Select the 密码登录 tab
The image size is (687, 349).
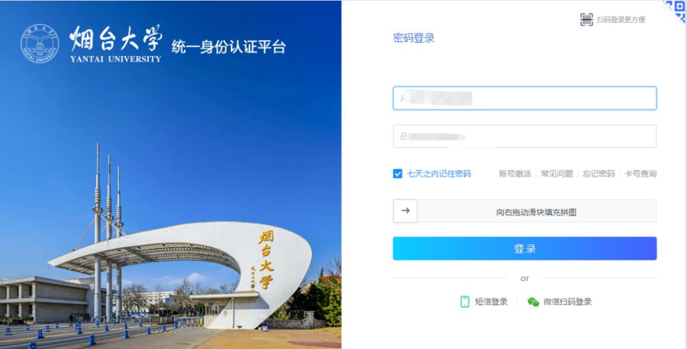413,38
